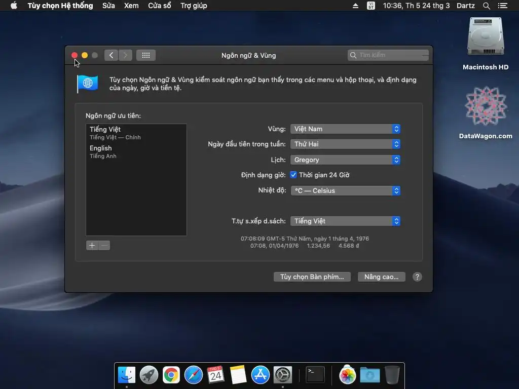Open App Store in the Dock
The height and width of the screenshot is (389, 519).
point(261,375)
